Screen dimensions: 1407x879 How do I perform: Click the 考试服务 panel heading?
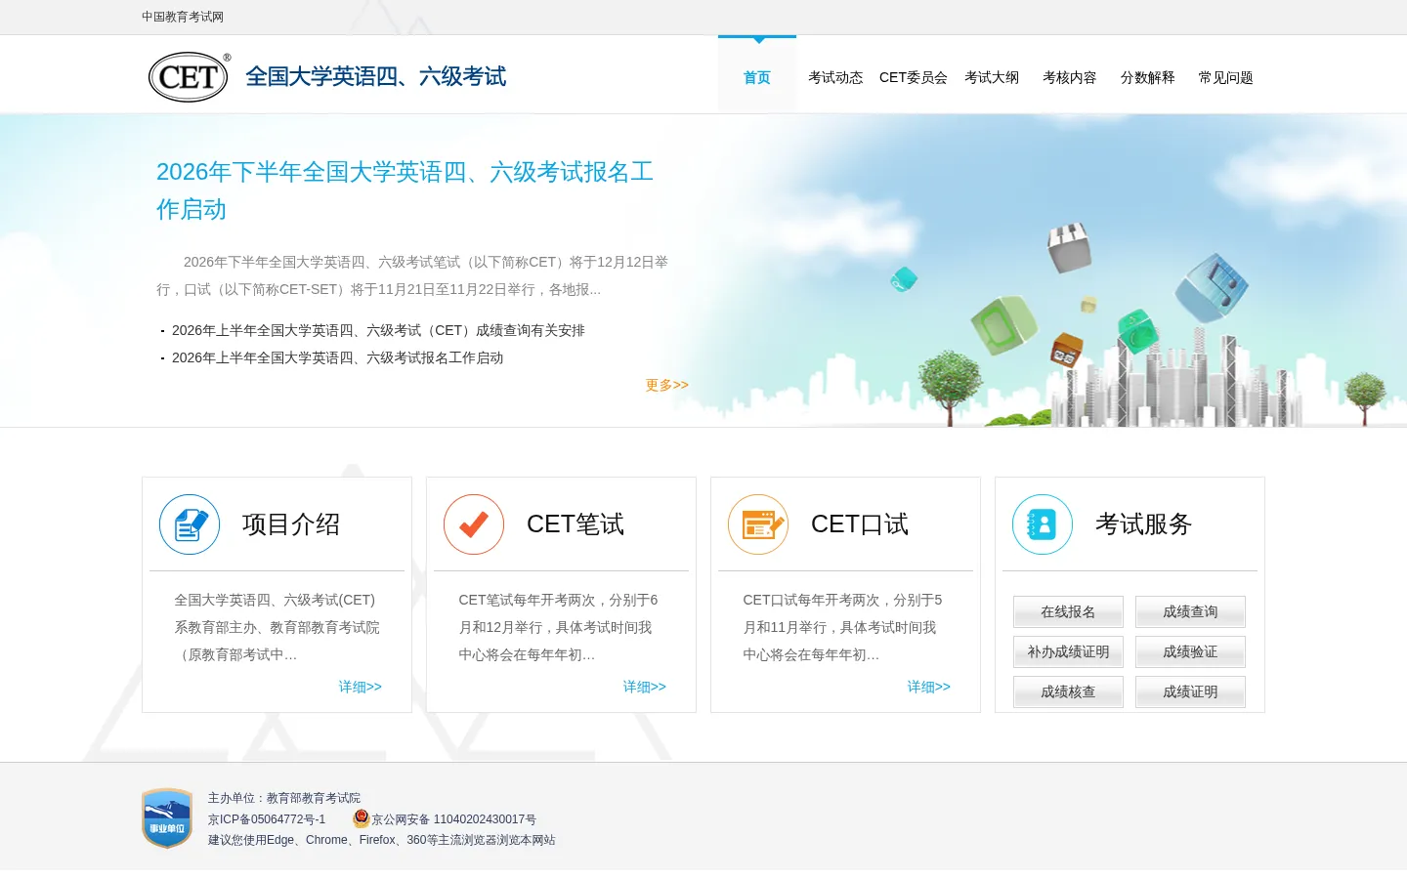(x=1144, y=524)
